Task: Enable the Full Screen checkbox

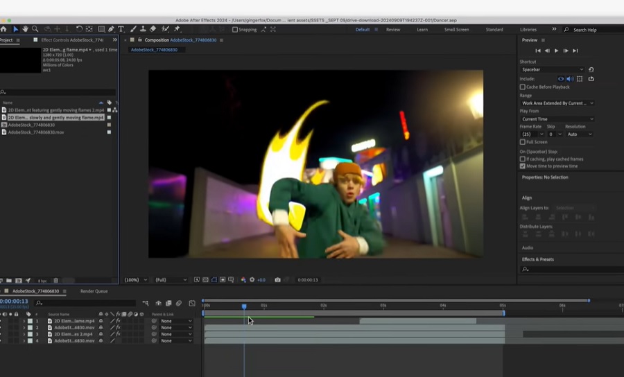Action: coord(523,142)
